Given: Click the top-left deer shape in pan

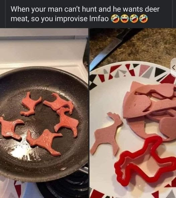Looking at the screenshot, I should point(31,104).
